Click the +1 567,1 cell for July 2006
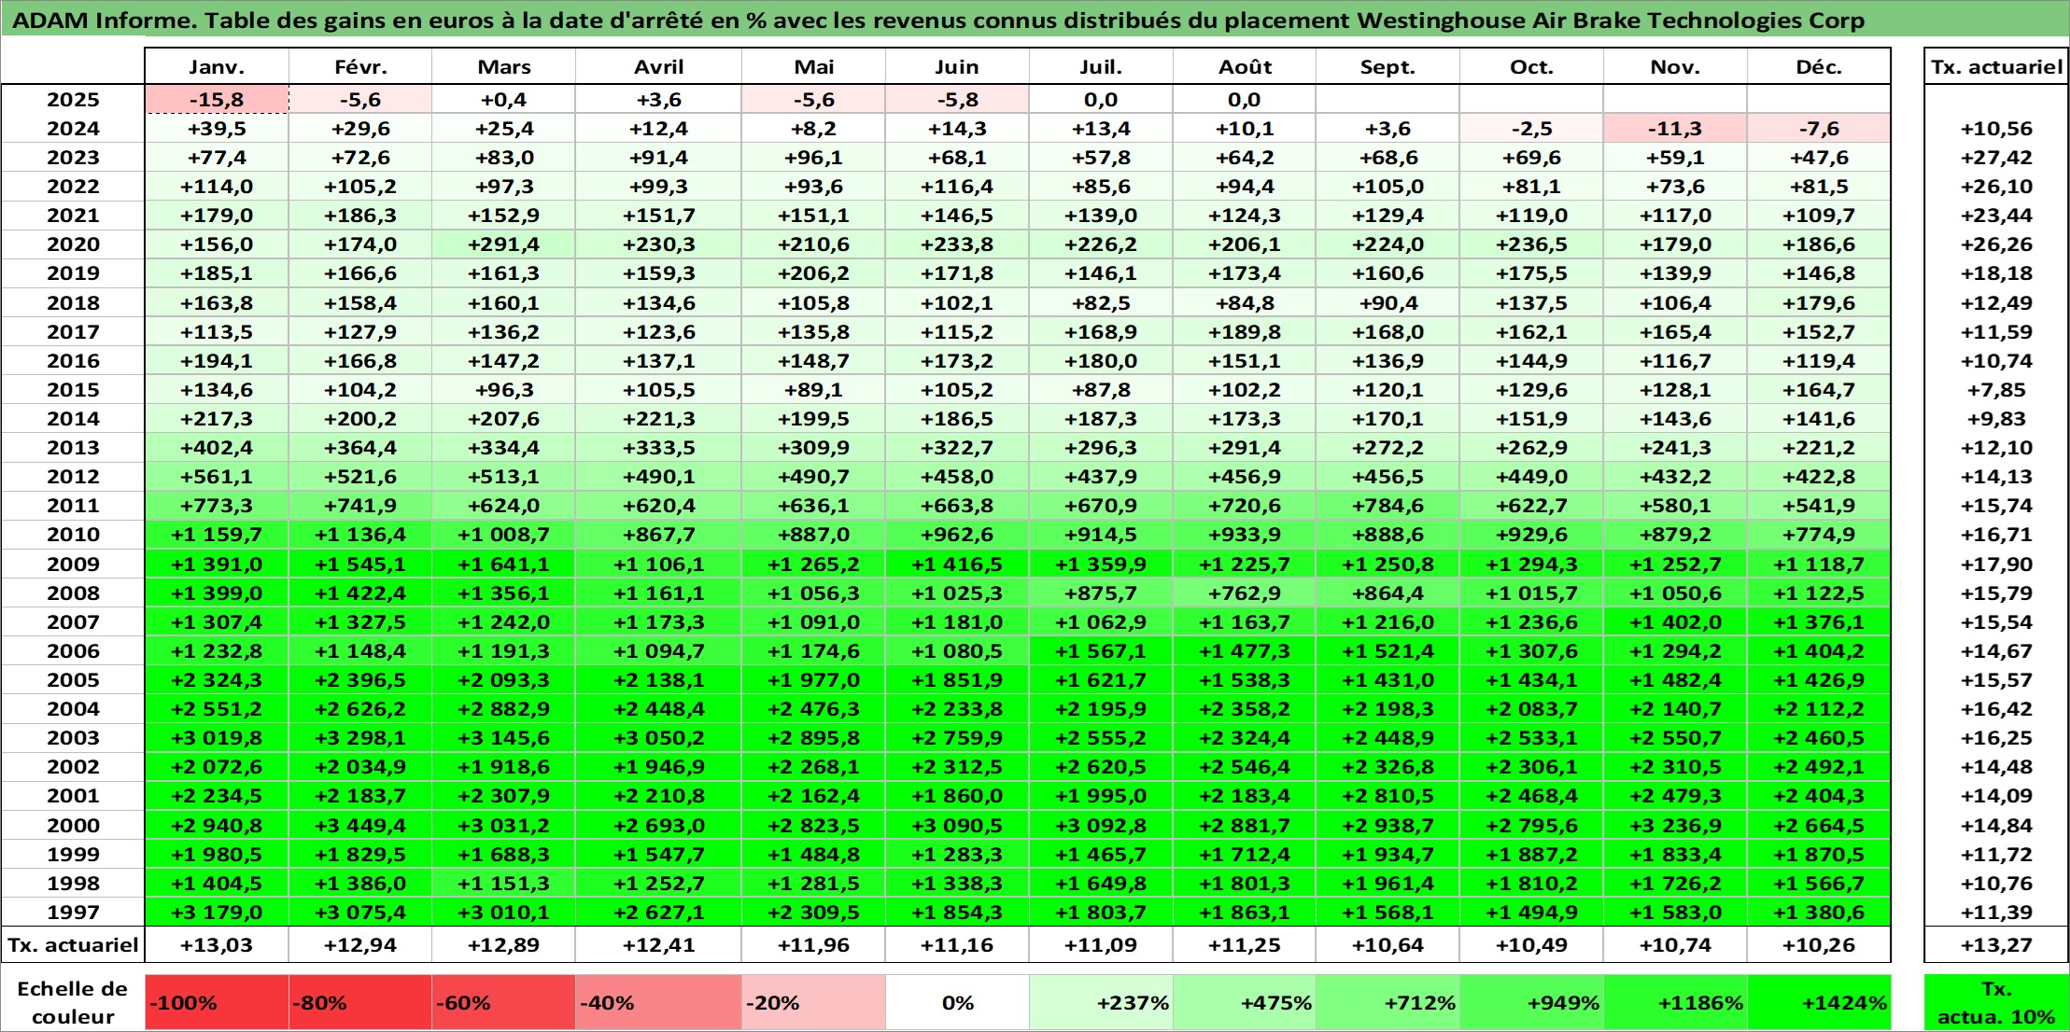Image resolution: width=2070 pixels, height=1032 pixels. coord(1101,651)
